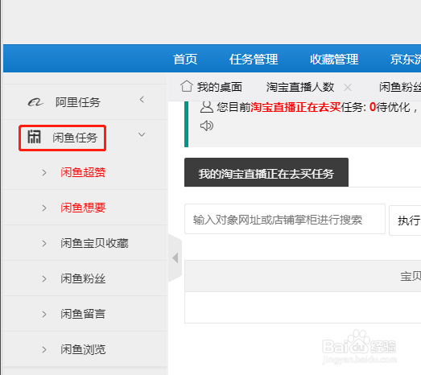Collapse the 闲鱼任务 chevron
Screen dimensions: 421x375
142,134
